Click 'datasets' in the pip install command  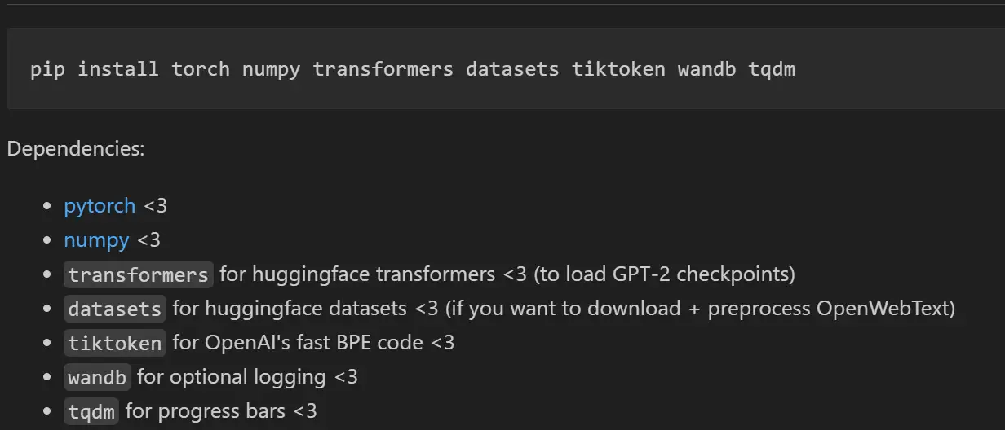tap(512, 69)
